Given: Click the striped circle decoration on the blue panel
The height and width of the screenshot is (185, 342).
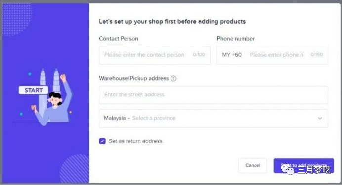Looking at the screenshot, I should [x=75, y=168].
